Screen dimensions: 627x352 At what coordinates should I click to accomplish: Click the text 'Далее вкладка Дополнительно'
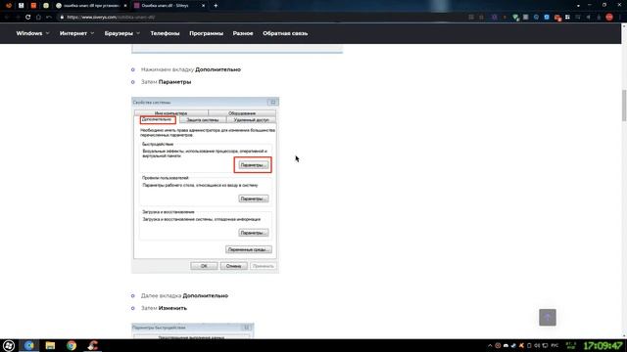[184, 295]
